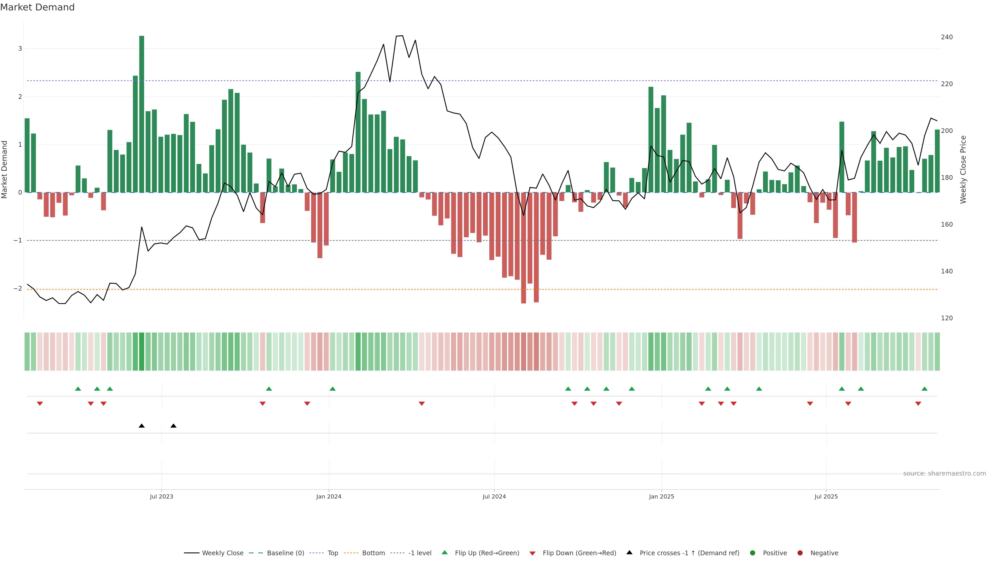Click the red Flip Down legend triangle
The image size is (999, 562).
tap(533, 553)
